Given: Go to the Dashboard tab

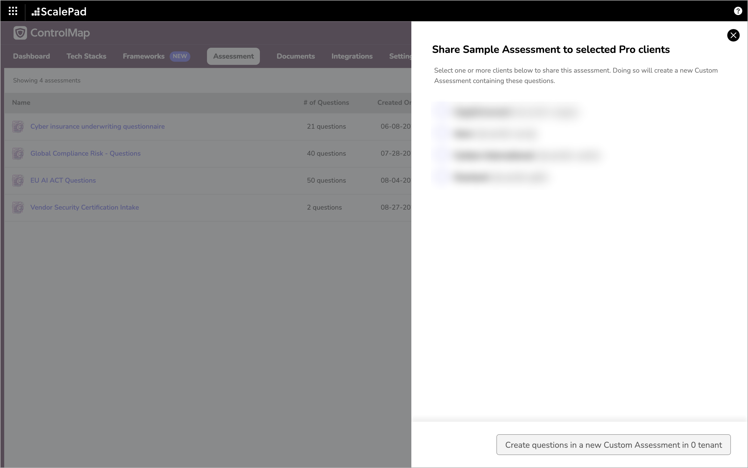Looking at the screenshot, I should (x=31, y=56).
